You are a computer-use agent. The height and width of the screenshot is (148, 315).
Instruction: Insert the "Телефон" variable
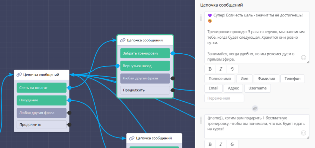(x=292, y=79)
